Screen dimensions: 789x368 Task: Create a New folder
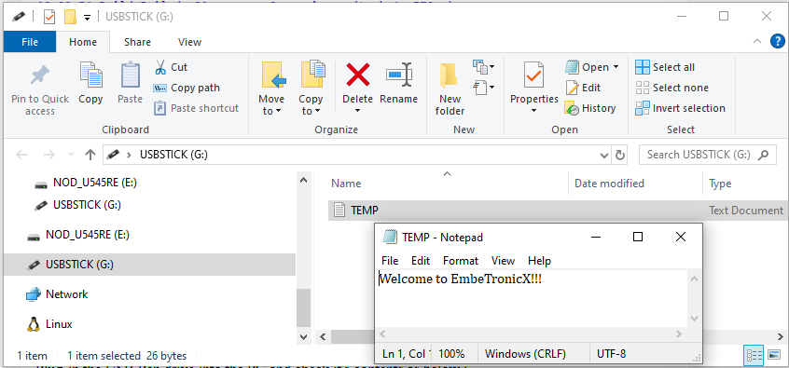coord(450,89)
